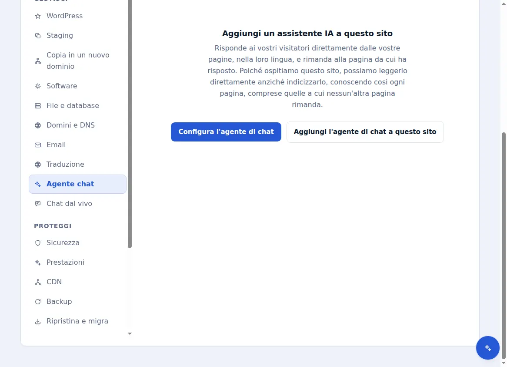507x367 pixels.
Task: Select Copia in un nuovo dominio
Action: coord(77,61)
